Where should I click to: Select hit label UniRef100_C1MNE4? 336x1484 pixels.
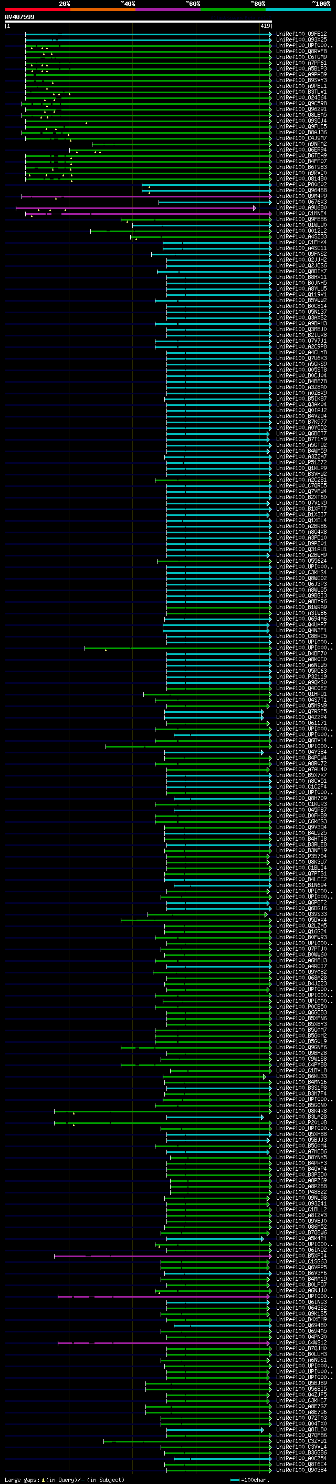301,214
